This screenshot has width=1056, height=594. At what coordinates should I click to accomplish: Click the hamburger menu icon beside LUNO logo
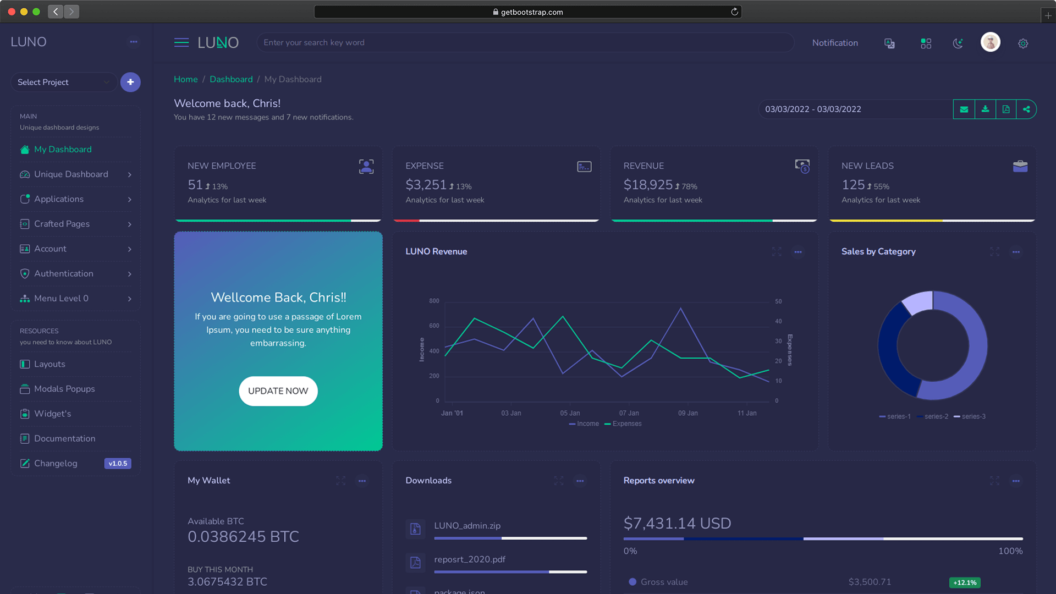(181, 42)
